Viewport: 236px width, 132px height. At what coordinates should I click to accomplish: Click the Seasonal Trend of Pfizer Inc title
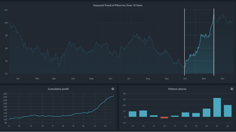[118, 5]
